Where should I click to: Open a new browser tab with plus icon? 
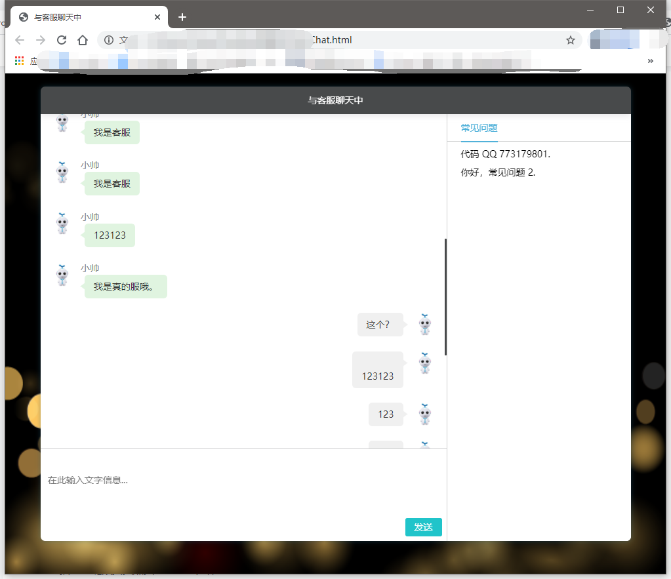coord(182,17)
